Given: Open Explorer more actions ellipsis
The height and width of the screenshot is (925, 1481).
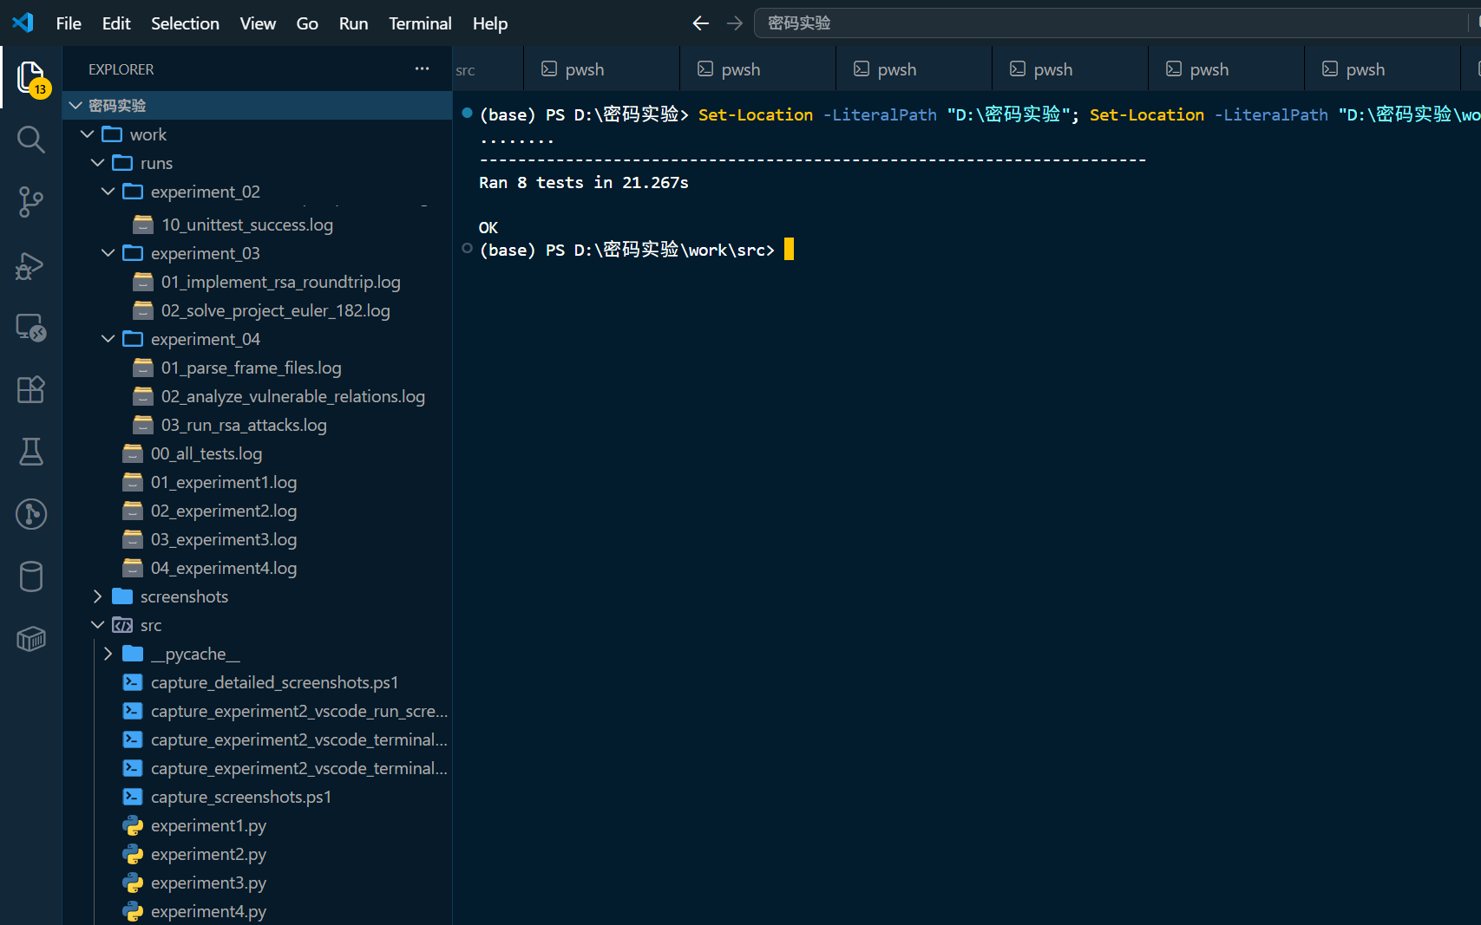Looking at the screenshot, I should point(423,68).
